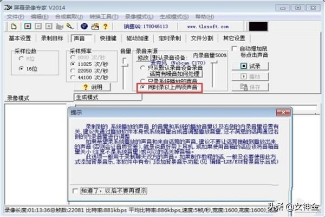The width and height of the screenshot is (325, 217).
Task: Switch to the 生成模式 bottom tab
Action: click(108, 97)
